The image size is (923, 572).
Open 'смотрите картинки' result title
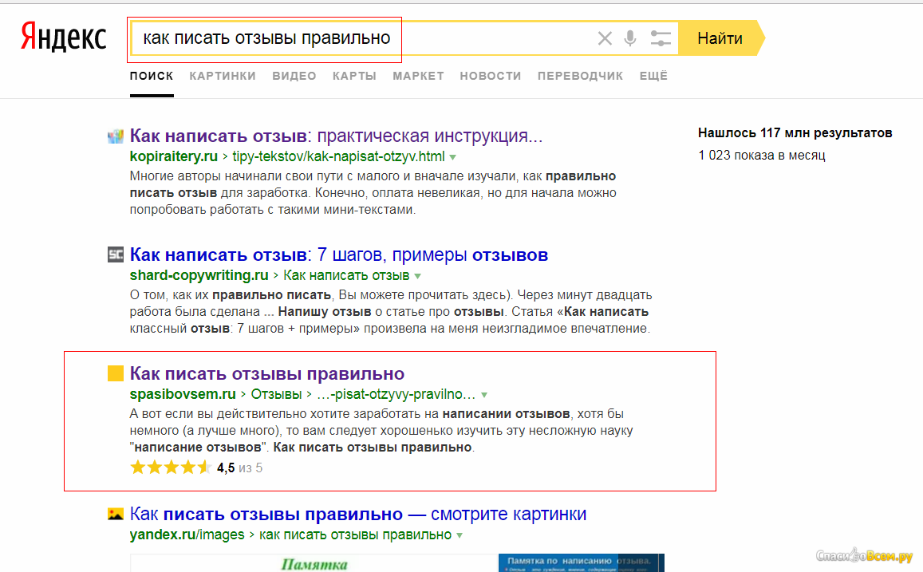(358, 515)
